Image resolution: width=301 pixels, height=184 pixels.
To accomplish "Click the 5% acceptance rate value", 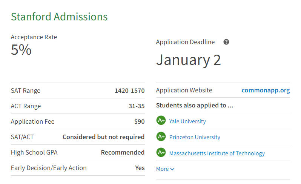I will click(21, 50).
